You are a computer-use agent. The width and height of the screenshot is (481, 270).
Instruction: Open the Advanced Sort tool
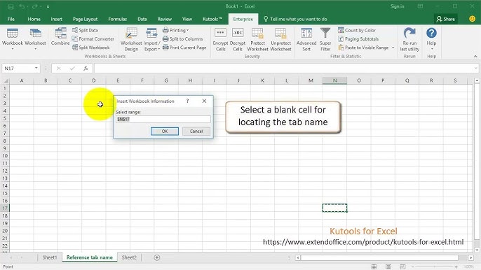(x=306, y=39)
